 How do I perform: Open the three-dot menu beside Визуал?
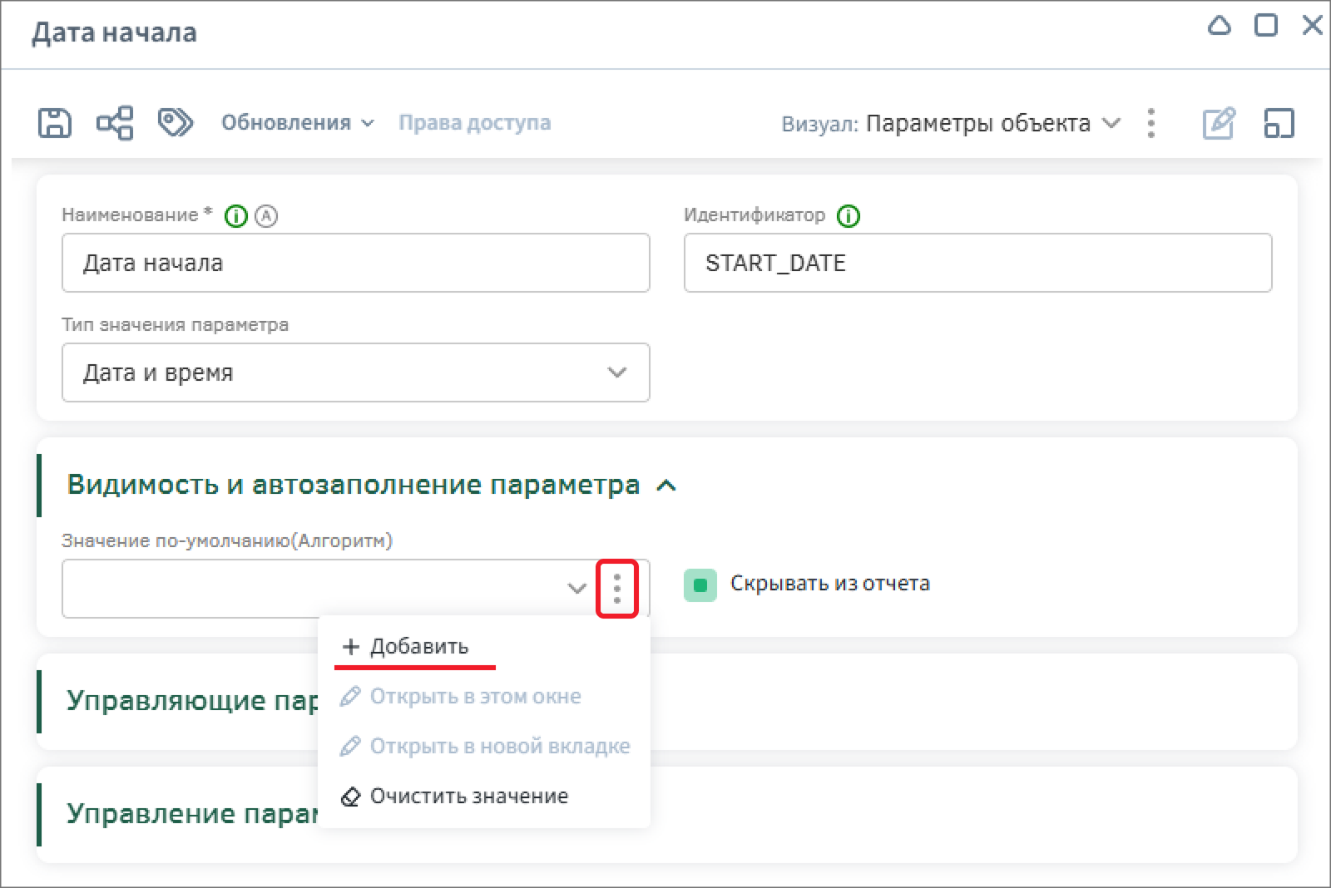tap(1151, 123)
